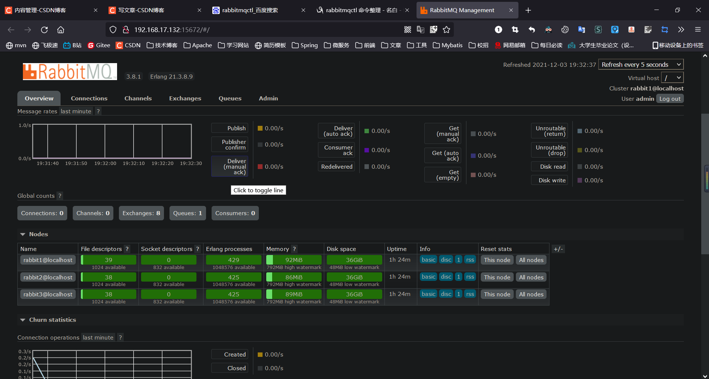Viewport: 709px width, 379px height.
Task: Show more toolbar extensions chevron
Action: tap(681, 30)
